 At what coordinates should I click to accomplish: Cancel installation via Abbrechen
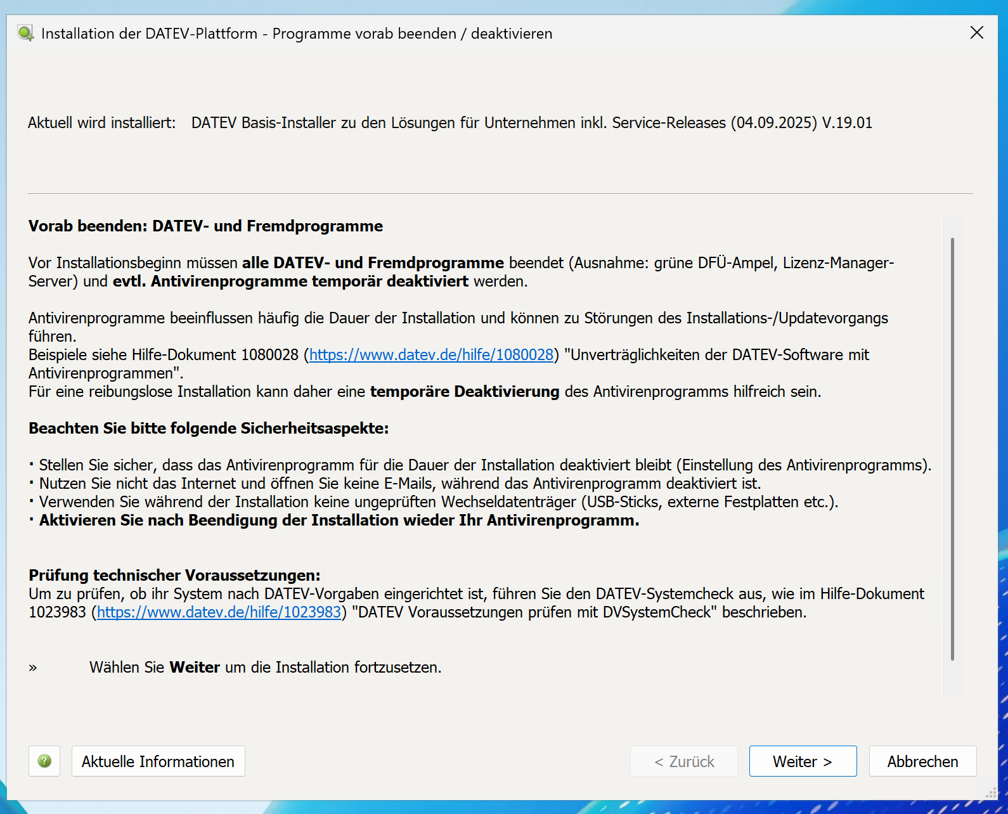coord(922,761)
